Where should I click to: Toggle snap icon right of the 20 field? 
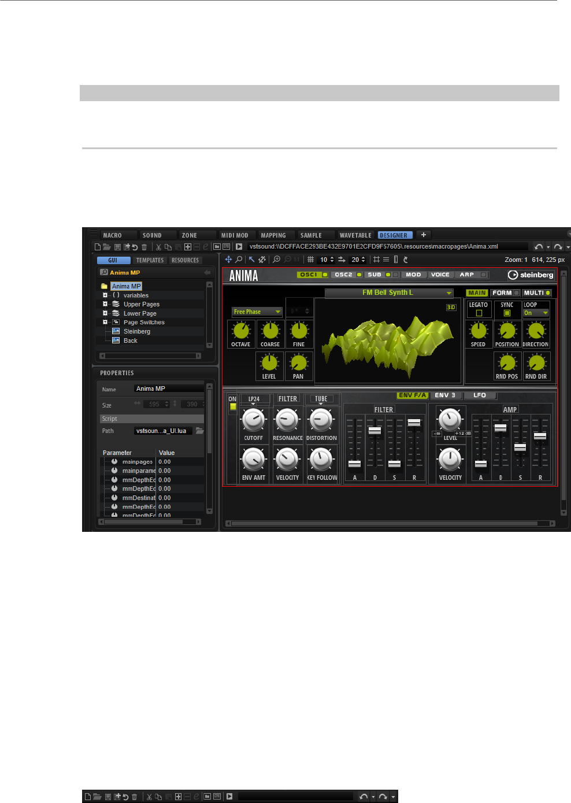point(376,260)
